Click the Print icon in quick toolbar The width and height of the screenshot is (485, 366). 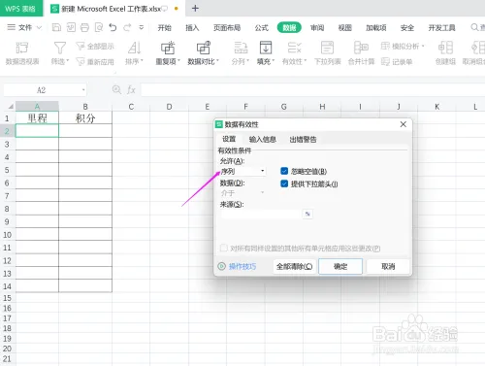(x=84, y=27)
